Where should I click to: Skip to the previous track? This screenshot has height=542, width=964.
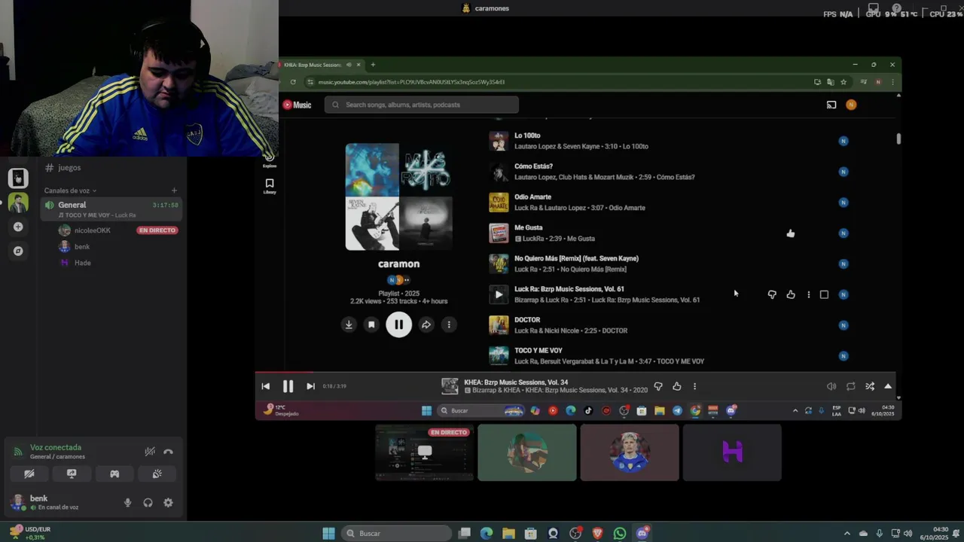coord(265,386)
